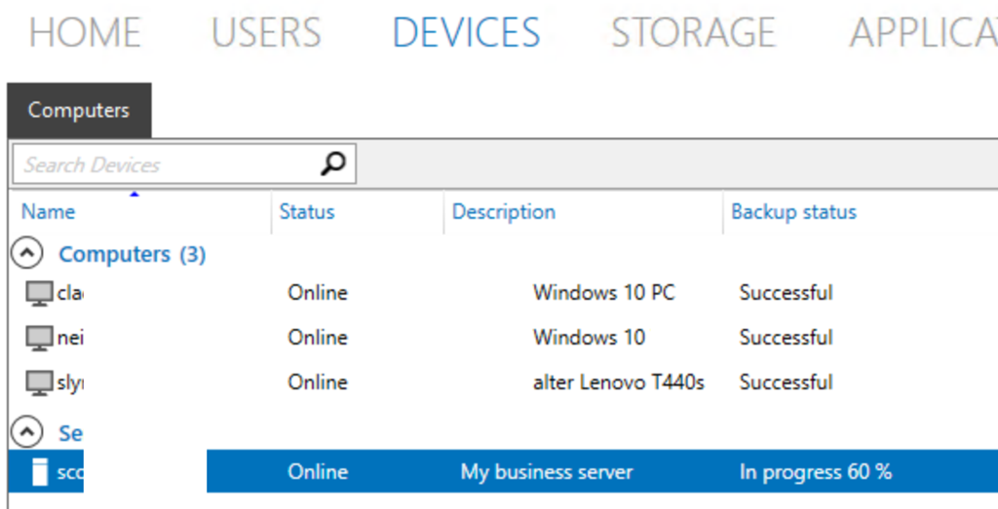Select the DEVICES navigation item
Image resolution: width=998 pixels, height=509 pixels.
466,33
